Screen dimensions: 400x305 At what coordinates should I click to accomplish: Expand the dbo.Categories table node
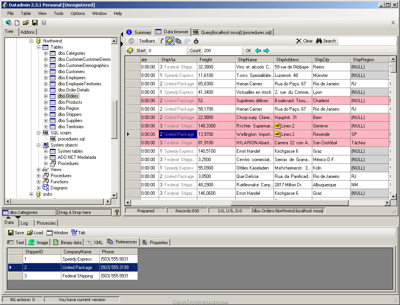[x=46, y=53]
